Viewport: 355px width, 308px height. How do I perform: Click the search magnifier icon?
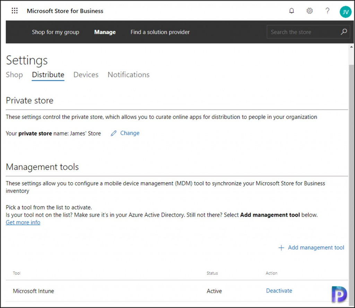coord(344,32)
